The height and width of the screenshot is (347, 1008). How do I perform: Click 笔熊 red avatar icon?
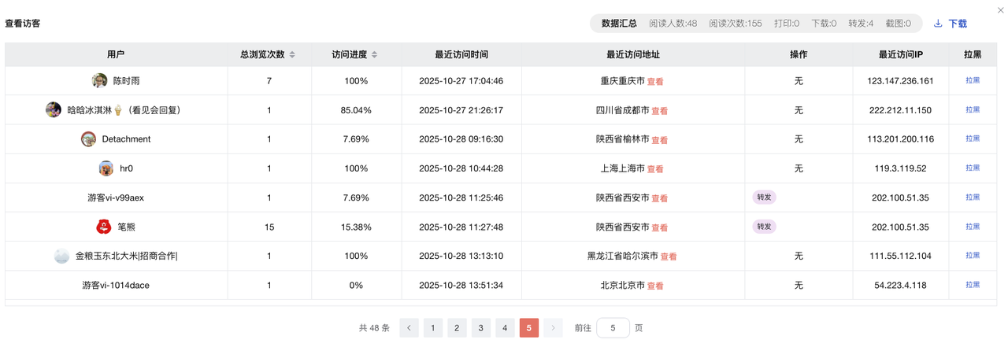click(x=103, y=227)
